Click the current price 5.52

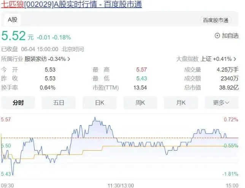[x=13, y=36]
